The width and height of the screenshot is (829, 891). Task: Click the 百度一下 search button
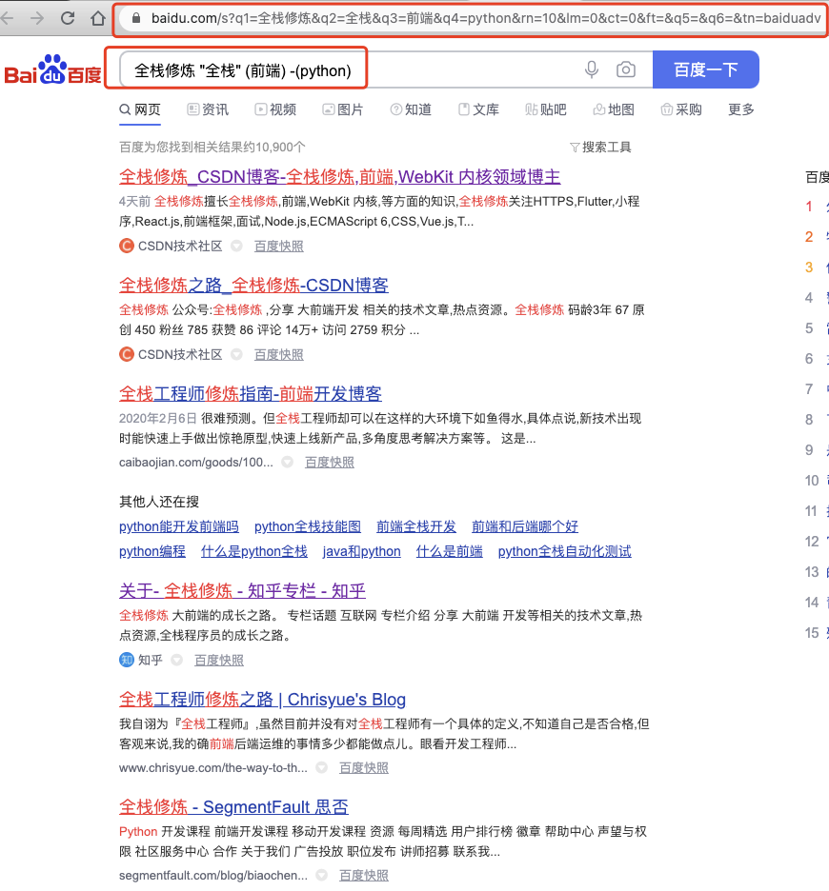point(705,69)
